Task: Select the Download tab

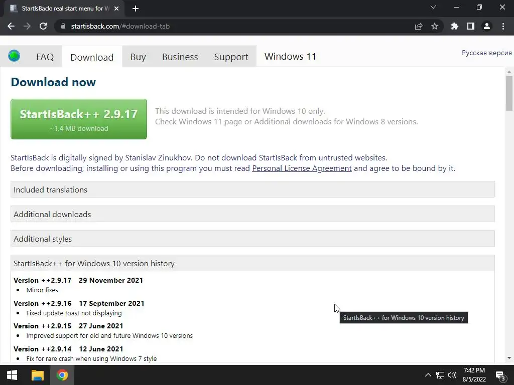Action: [92, 57]
